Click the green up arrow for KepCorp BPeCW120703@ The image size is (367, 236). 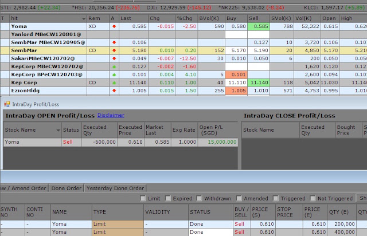pos(114,75)
